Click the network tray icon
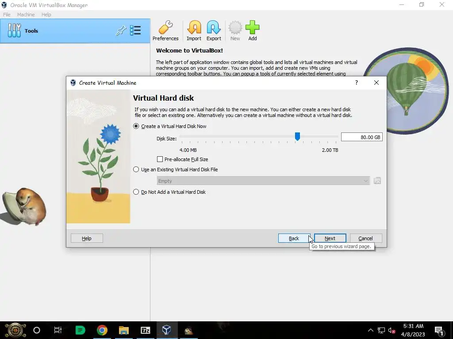Viewport: 453px width, 339px height. tap(381, 330)
